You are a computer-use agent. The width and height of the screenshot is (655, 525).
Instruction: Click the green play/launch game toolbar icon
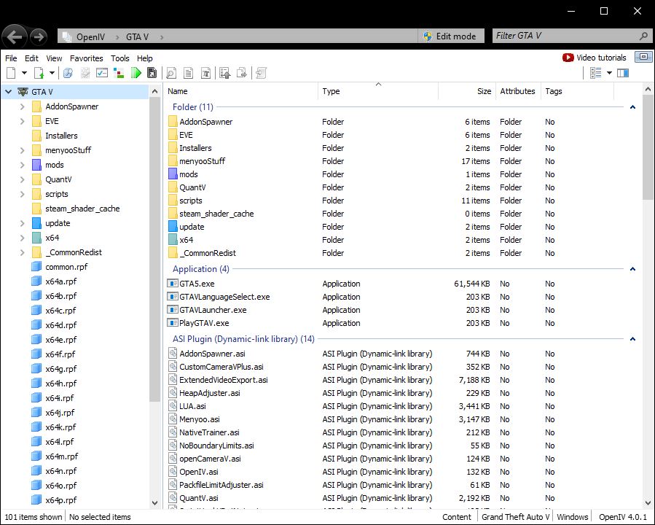click(136, 73)
